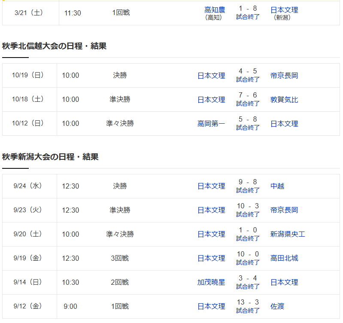Open 試合終了 for the 13-3 game
Screen dimensions: 343x323
tap(248, 311)
